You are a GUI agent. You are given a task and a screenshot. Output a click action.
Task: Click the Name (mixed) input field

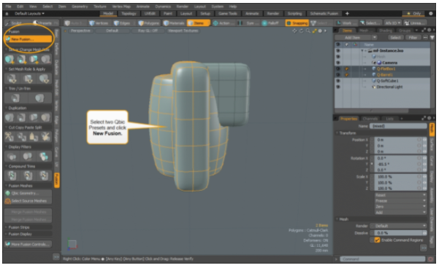coord(398,126)
